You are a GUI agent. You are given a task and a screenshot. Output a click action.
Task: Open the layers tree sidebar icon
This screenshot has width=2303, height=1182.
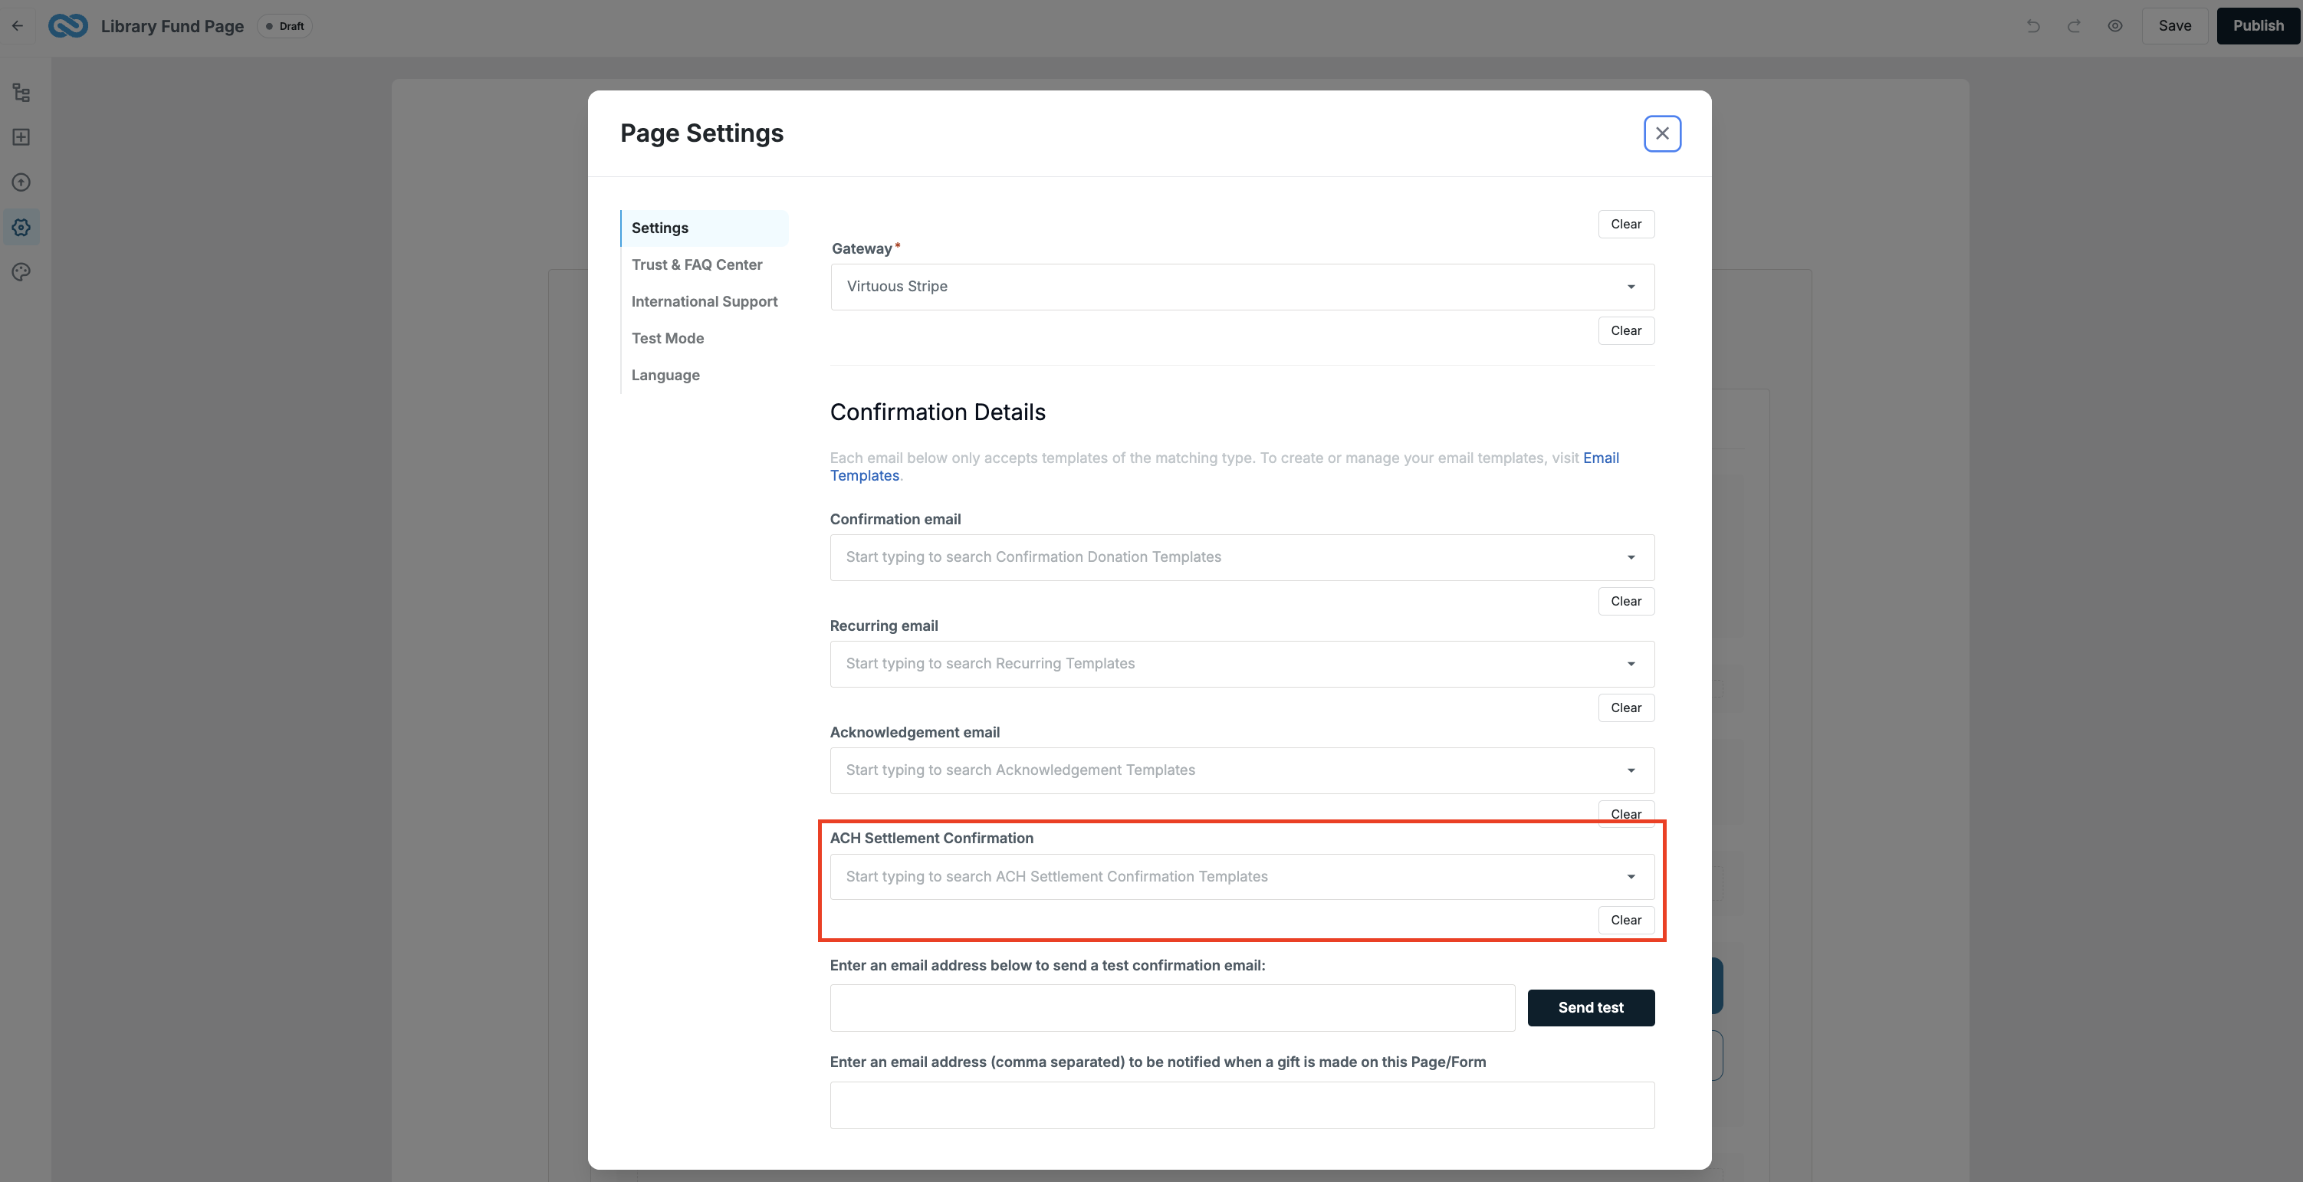coord(21,92)
